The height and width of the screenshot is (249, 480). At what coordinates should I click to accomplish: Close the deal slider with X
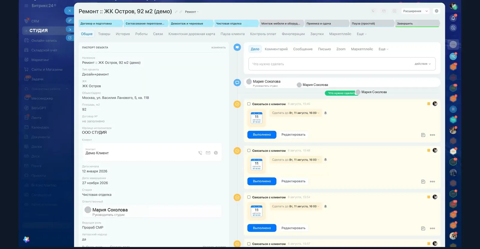pos(70,11)
